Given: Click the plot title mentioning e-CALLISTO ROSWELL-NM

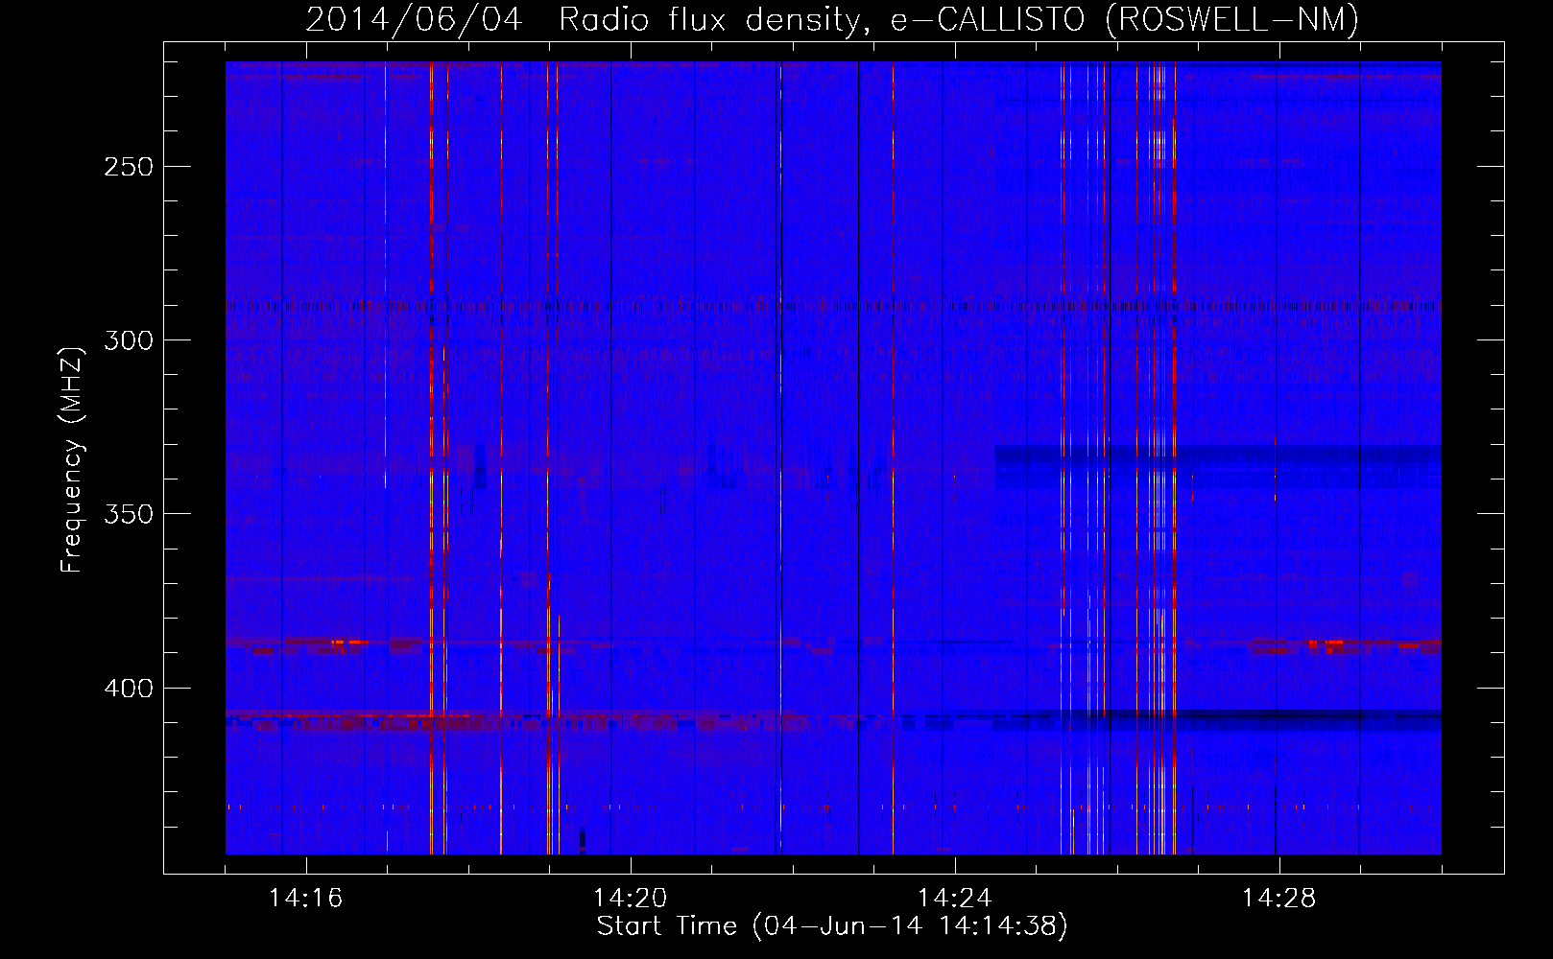Looking at the screenshot, I should [832, 20].
